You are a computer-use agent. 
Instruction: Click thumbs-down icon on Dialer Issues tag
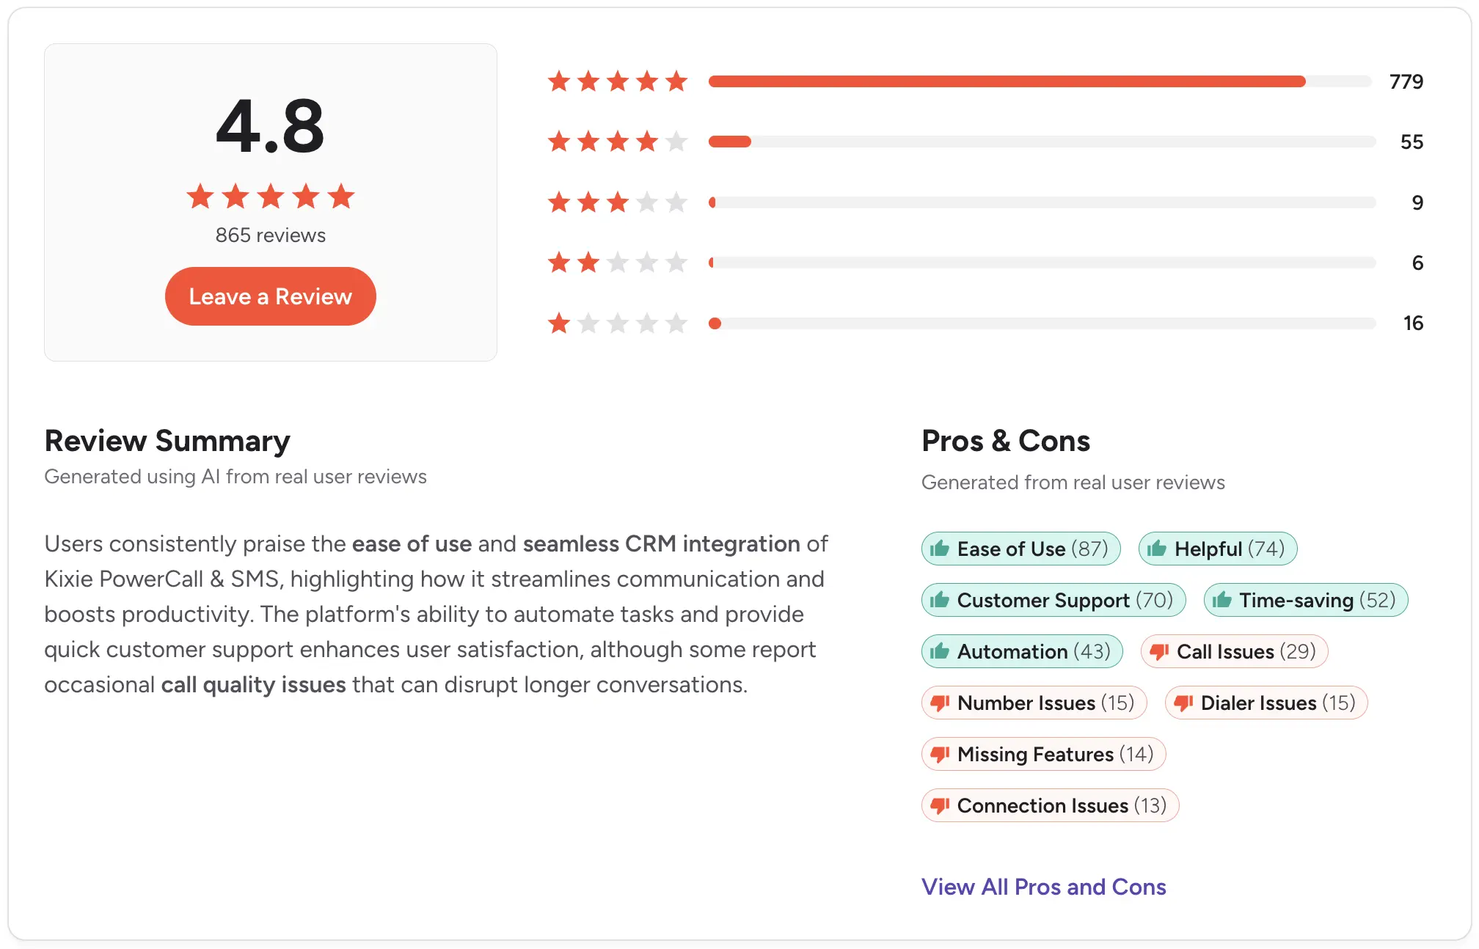(1183, 703)
